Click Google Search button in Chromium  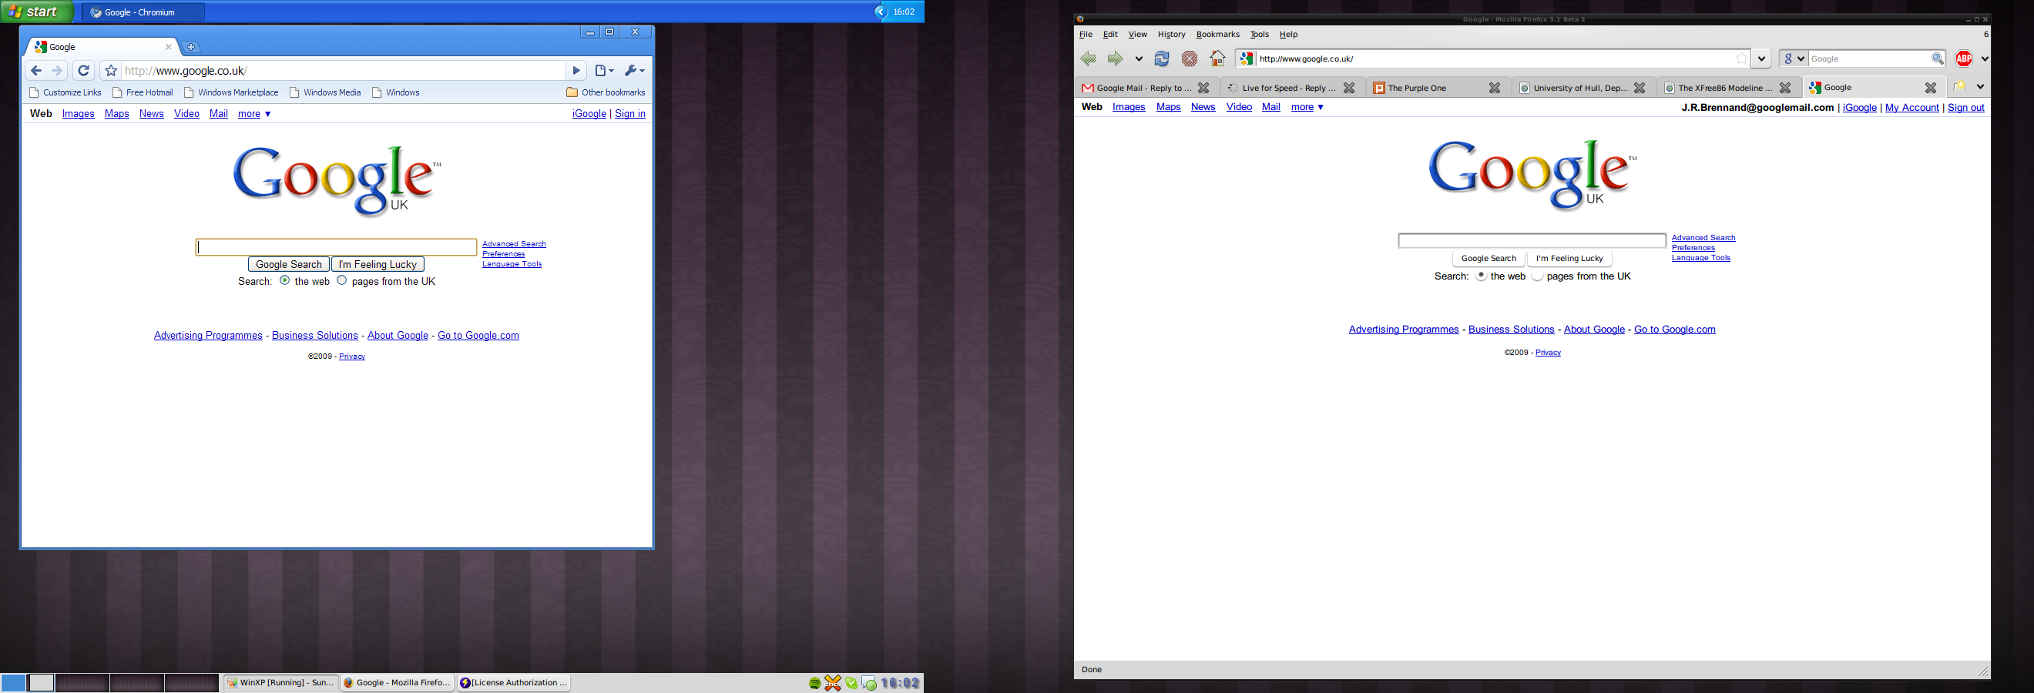(289, 264)
